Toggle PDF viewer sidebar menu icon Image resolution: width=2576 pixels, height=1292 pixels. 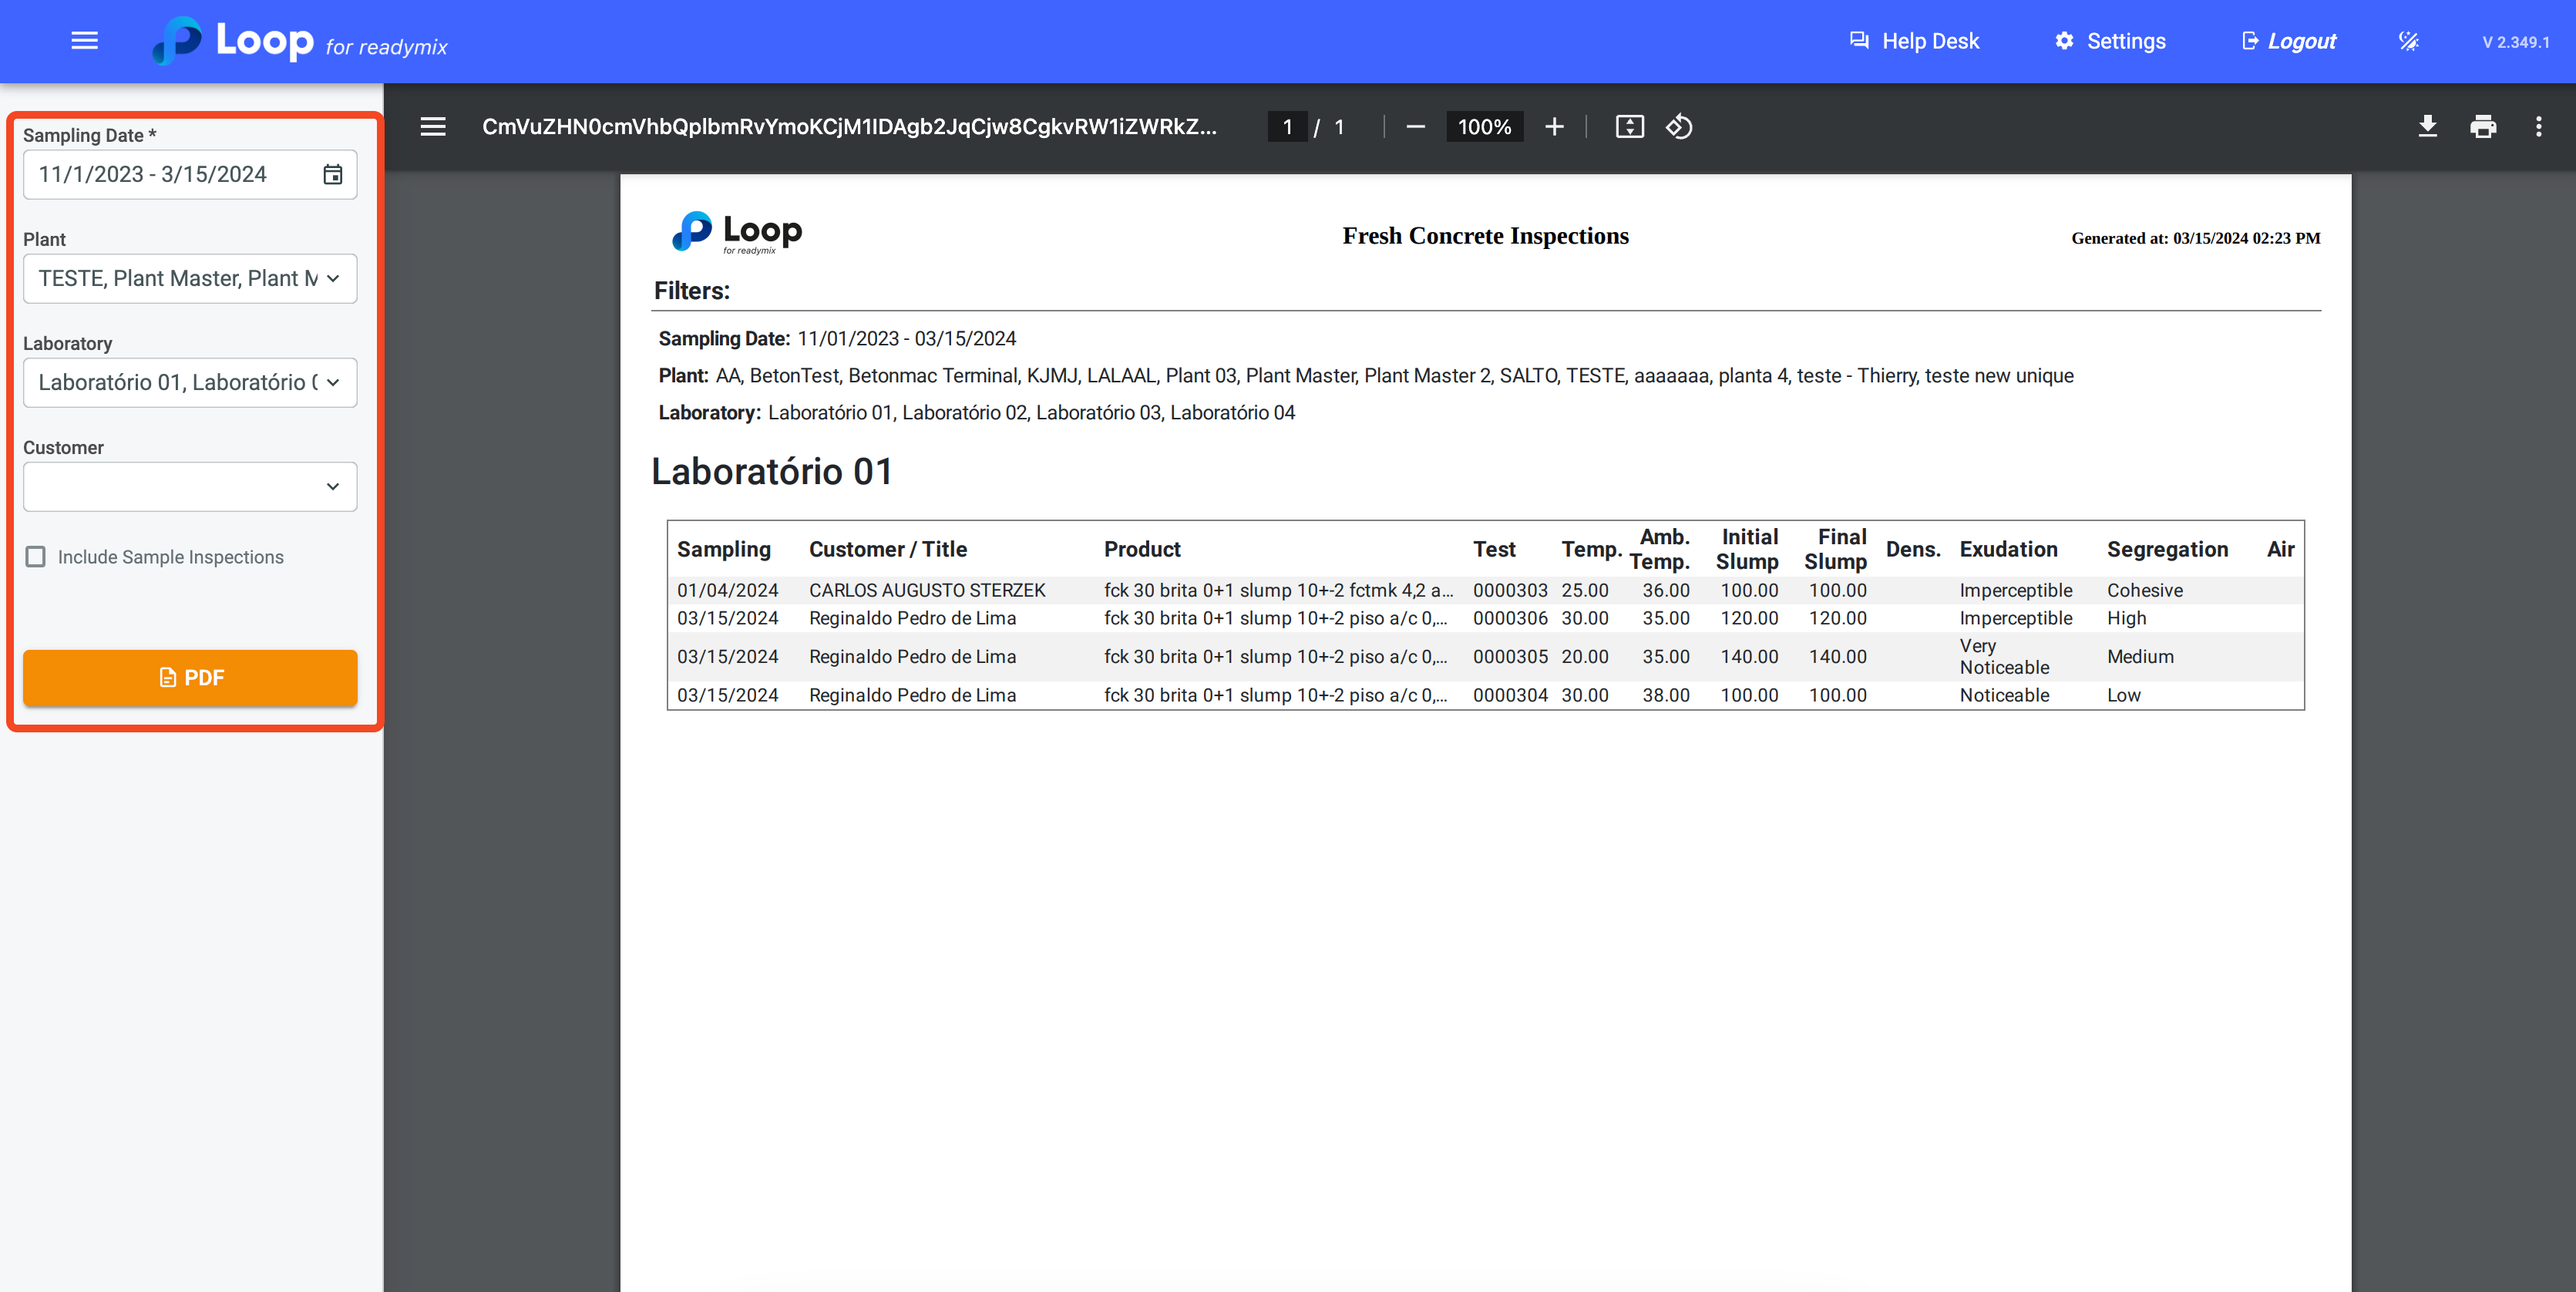pos(433,127)
